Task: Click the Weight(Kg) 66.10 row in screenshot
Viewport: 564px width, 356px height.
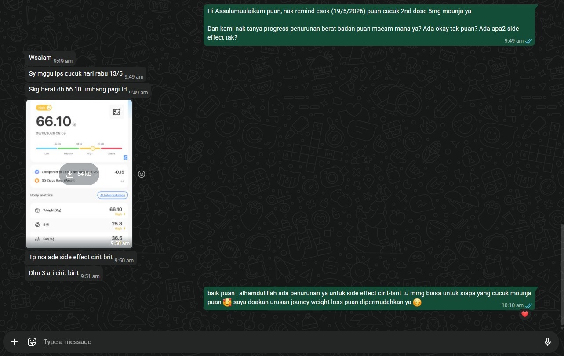Action: coord(79,211)
